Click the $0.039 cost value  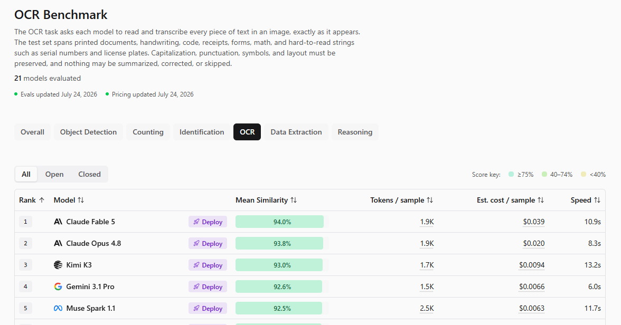(533, 222)
